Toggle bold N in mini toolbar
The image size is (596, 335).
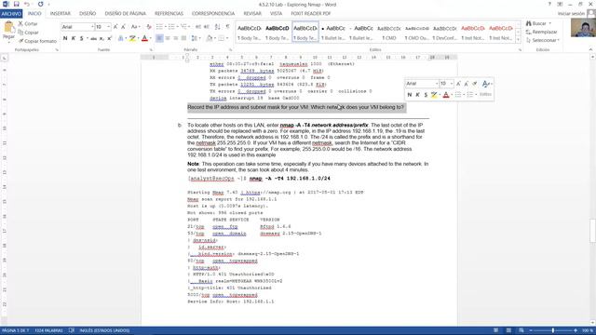tap(410, 95)
